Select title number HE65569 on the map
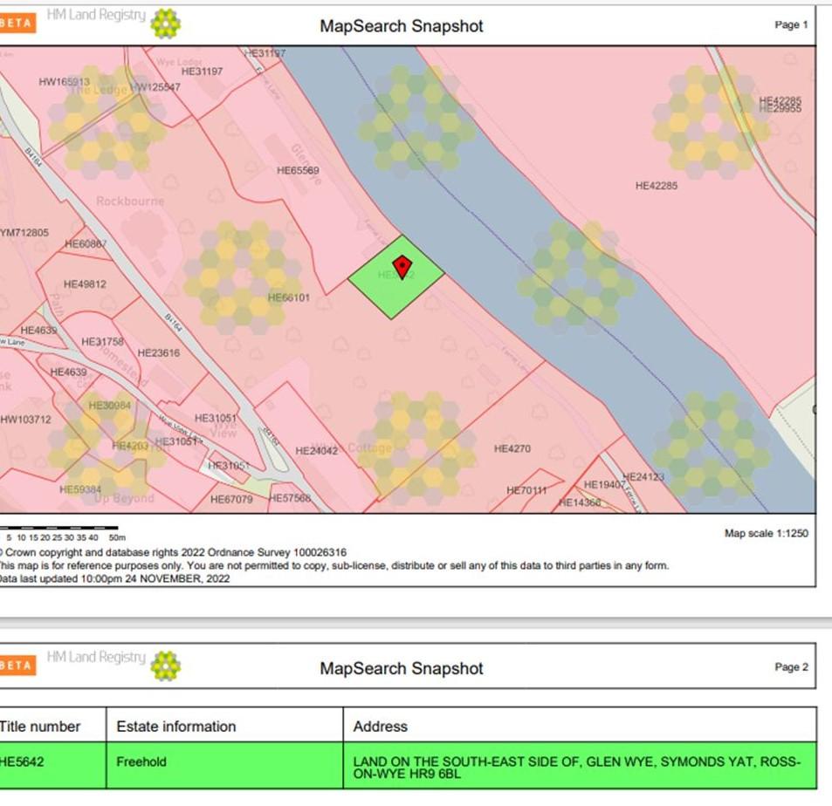Screen dimensions: 832x806 297,169
